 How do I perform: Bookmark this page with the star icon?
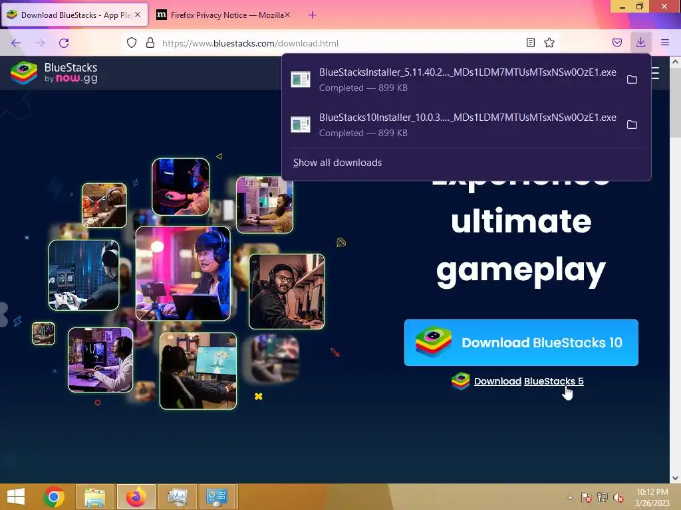pos(549,42)
